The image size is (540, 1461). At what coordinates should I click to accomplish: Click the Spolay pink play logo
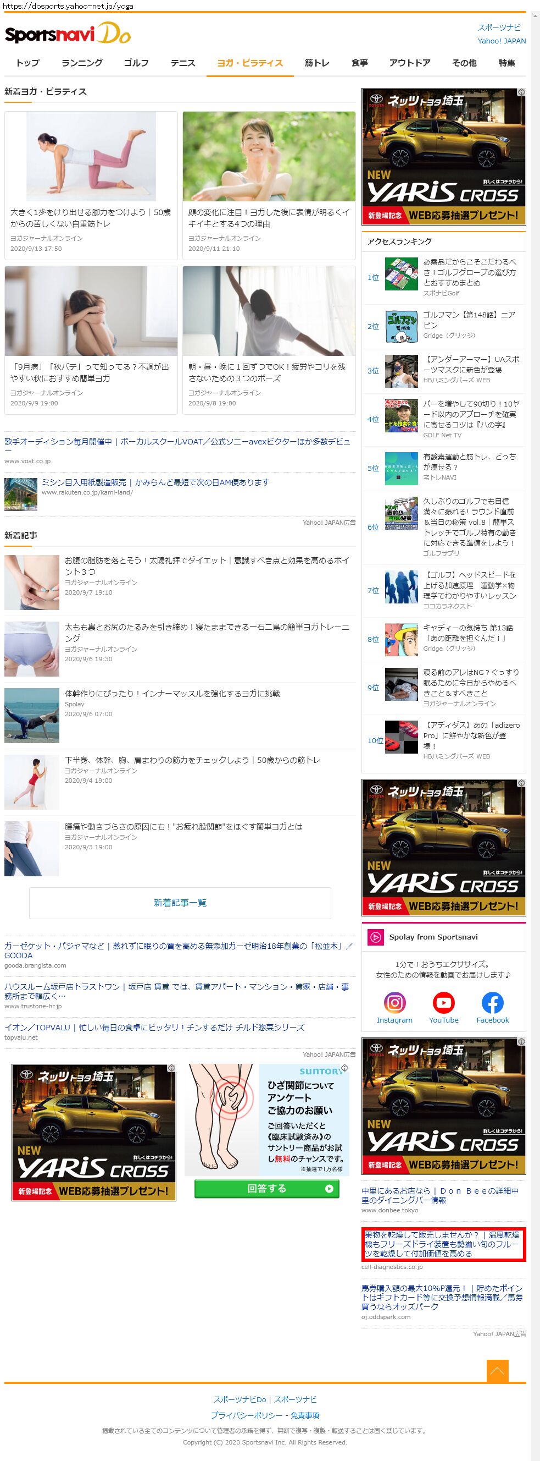point(376,937)
